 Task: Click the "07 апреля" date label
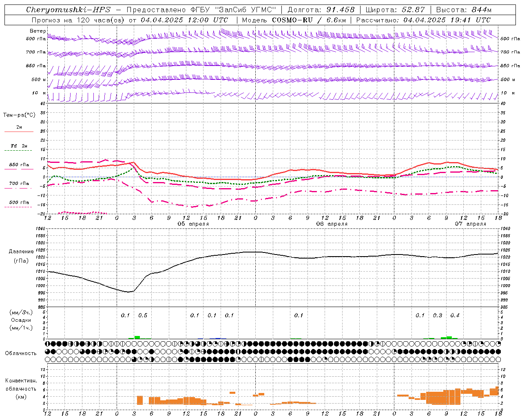pos(471,224)
